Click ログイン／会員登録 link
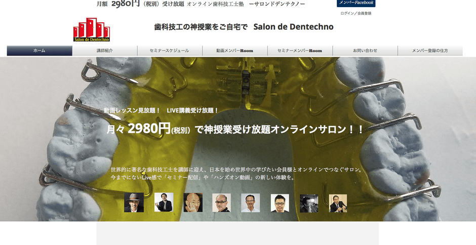This screenshot has height=245, width=476. pyautogui.click(x=356, y=13)
